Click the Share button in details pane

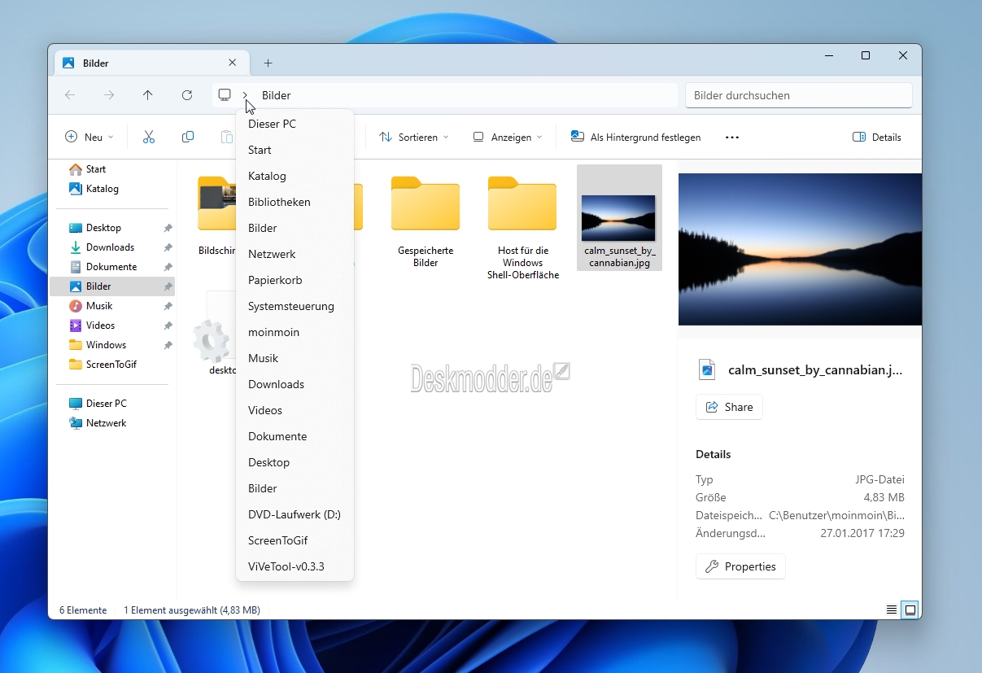pyautogui.click(x=729, y=407)
